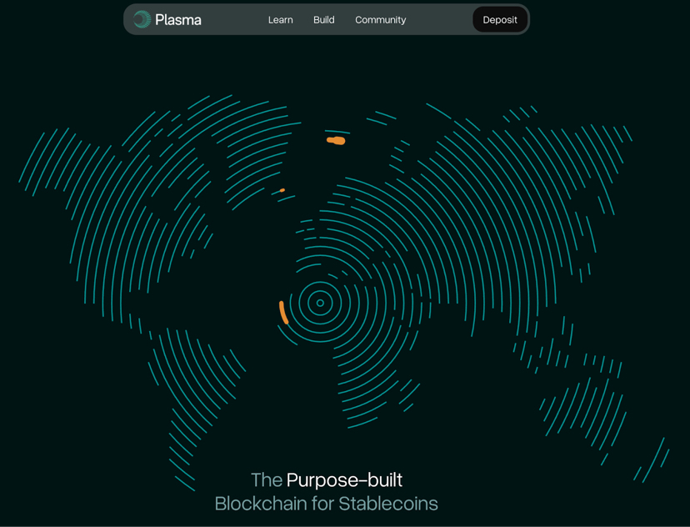Click 'Blockchain for Stablecoins' text
Screen dimensions: 690x527
click(x=327, y=504)
